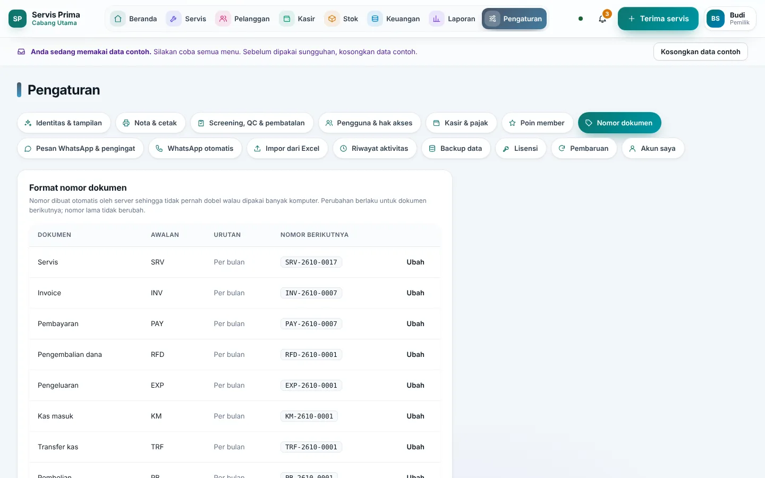765x478 pixels.
Task: Click the Terima servis button
Action: (658, 19)
